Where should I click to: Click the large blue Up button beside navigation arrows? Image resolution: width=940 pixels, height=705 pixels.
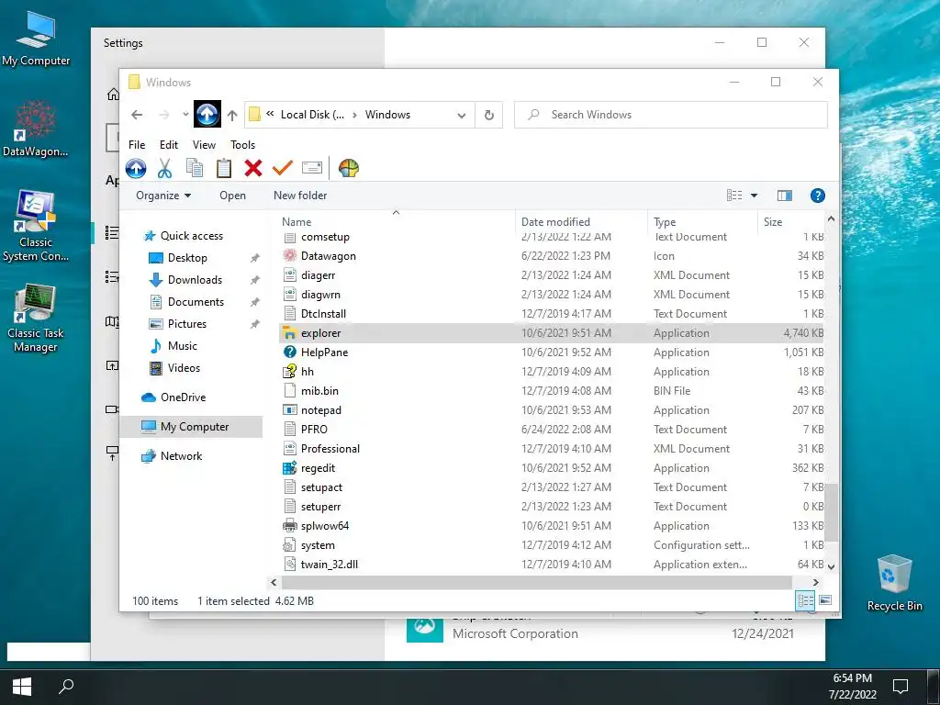tap(207, 114)
